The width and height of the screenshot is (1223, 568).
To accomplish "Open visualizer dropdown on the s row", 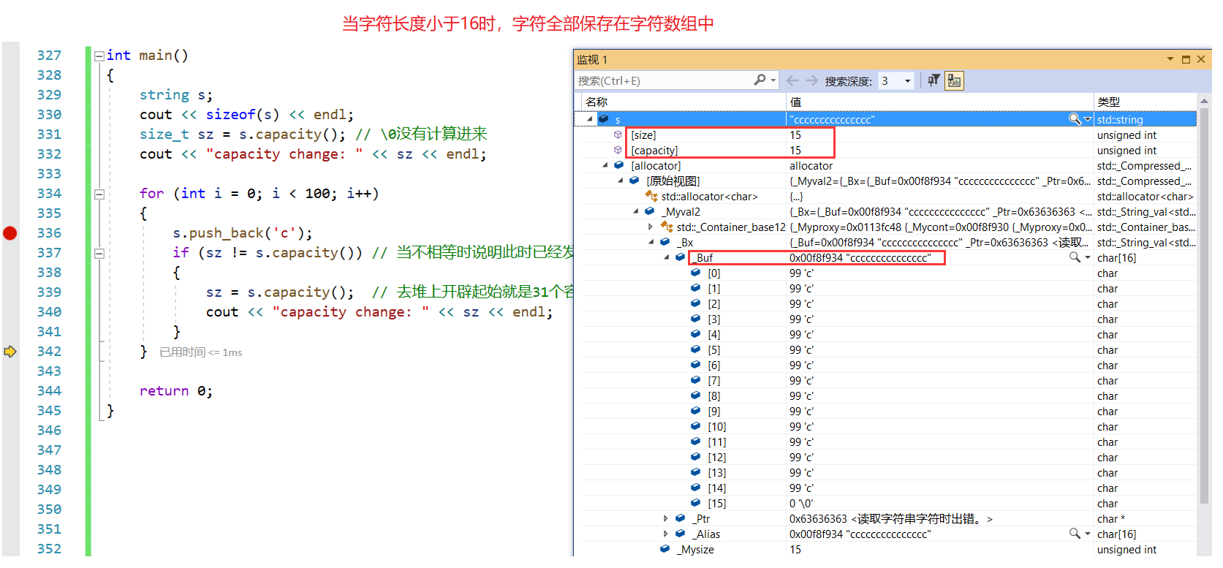I will pyautogui.click(x=1088, y=119).
